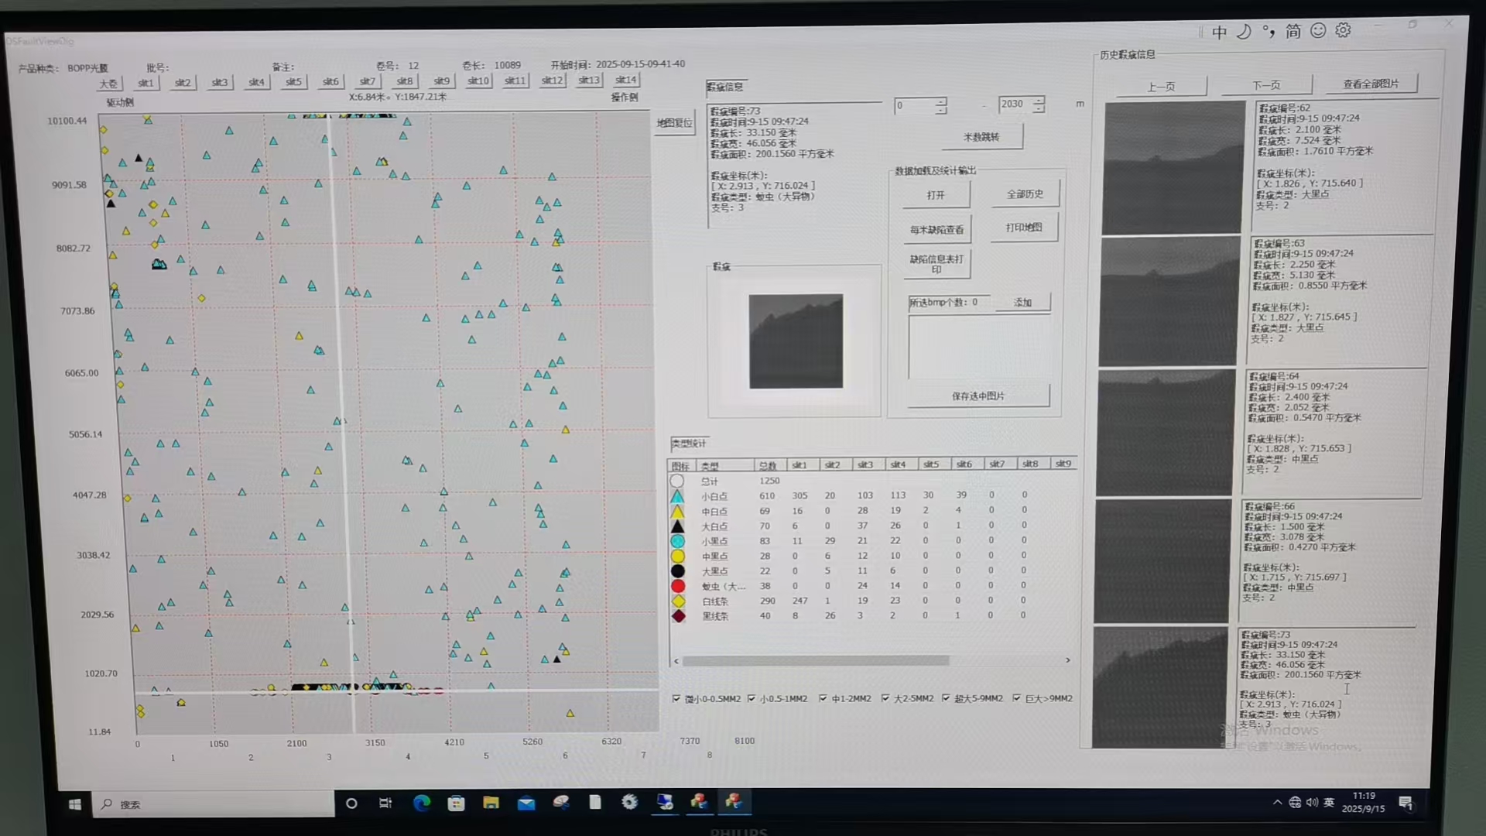The image size is (1486, 836).
Task: Toggle the 中1-2MM2 size filter checkbox
Action: click(x=823, y=698)
